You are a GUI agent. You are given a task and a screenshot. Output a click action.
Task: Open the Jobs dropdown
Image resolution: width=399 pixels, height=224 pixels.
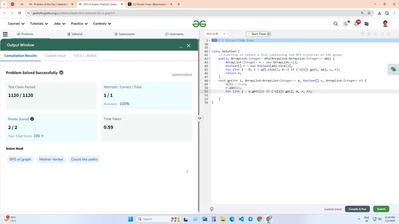click(59, 23)
